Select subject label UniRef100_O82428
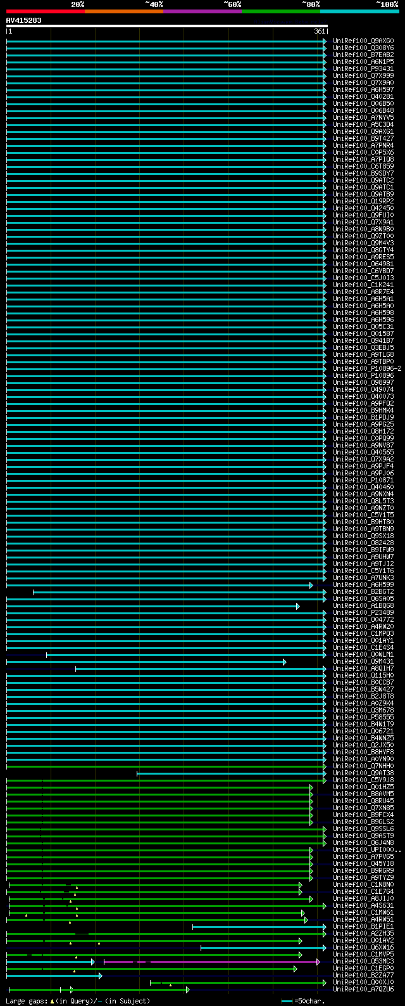 363,543
